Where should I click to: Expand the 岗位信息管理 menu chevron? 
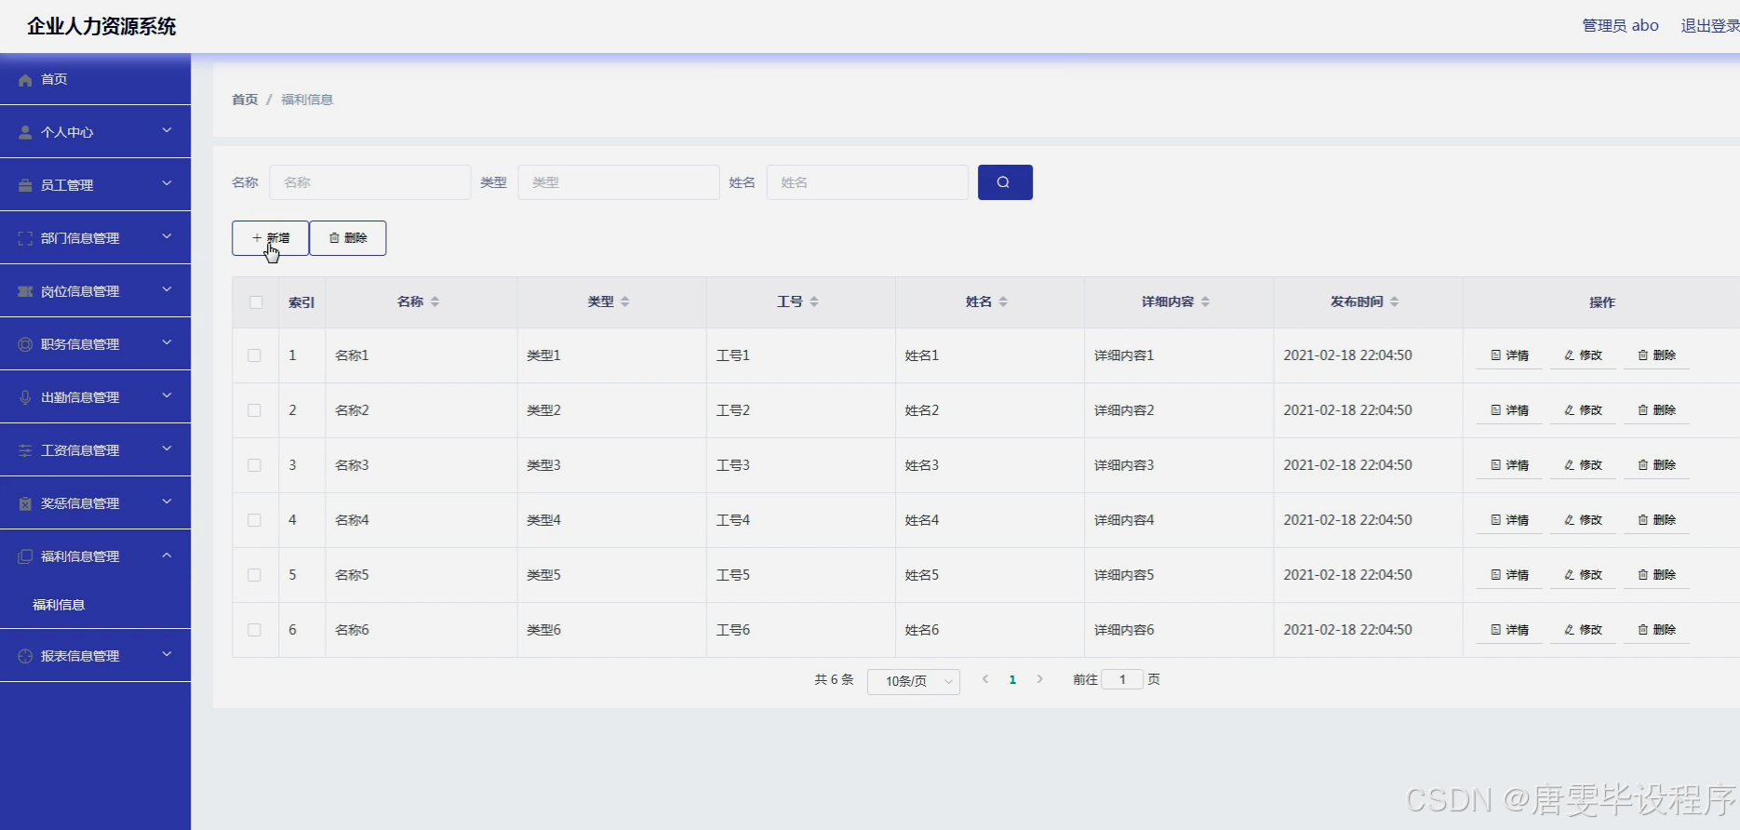coord(167,289)
